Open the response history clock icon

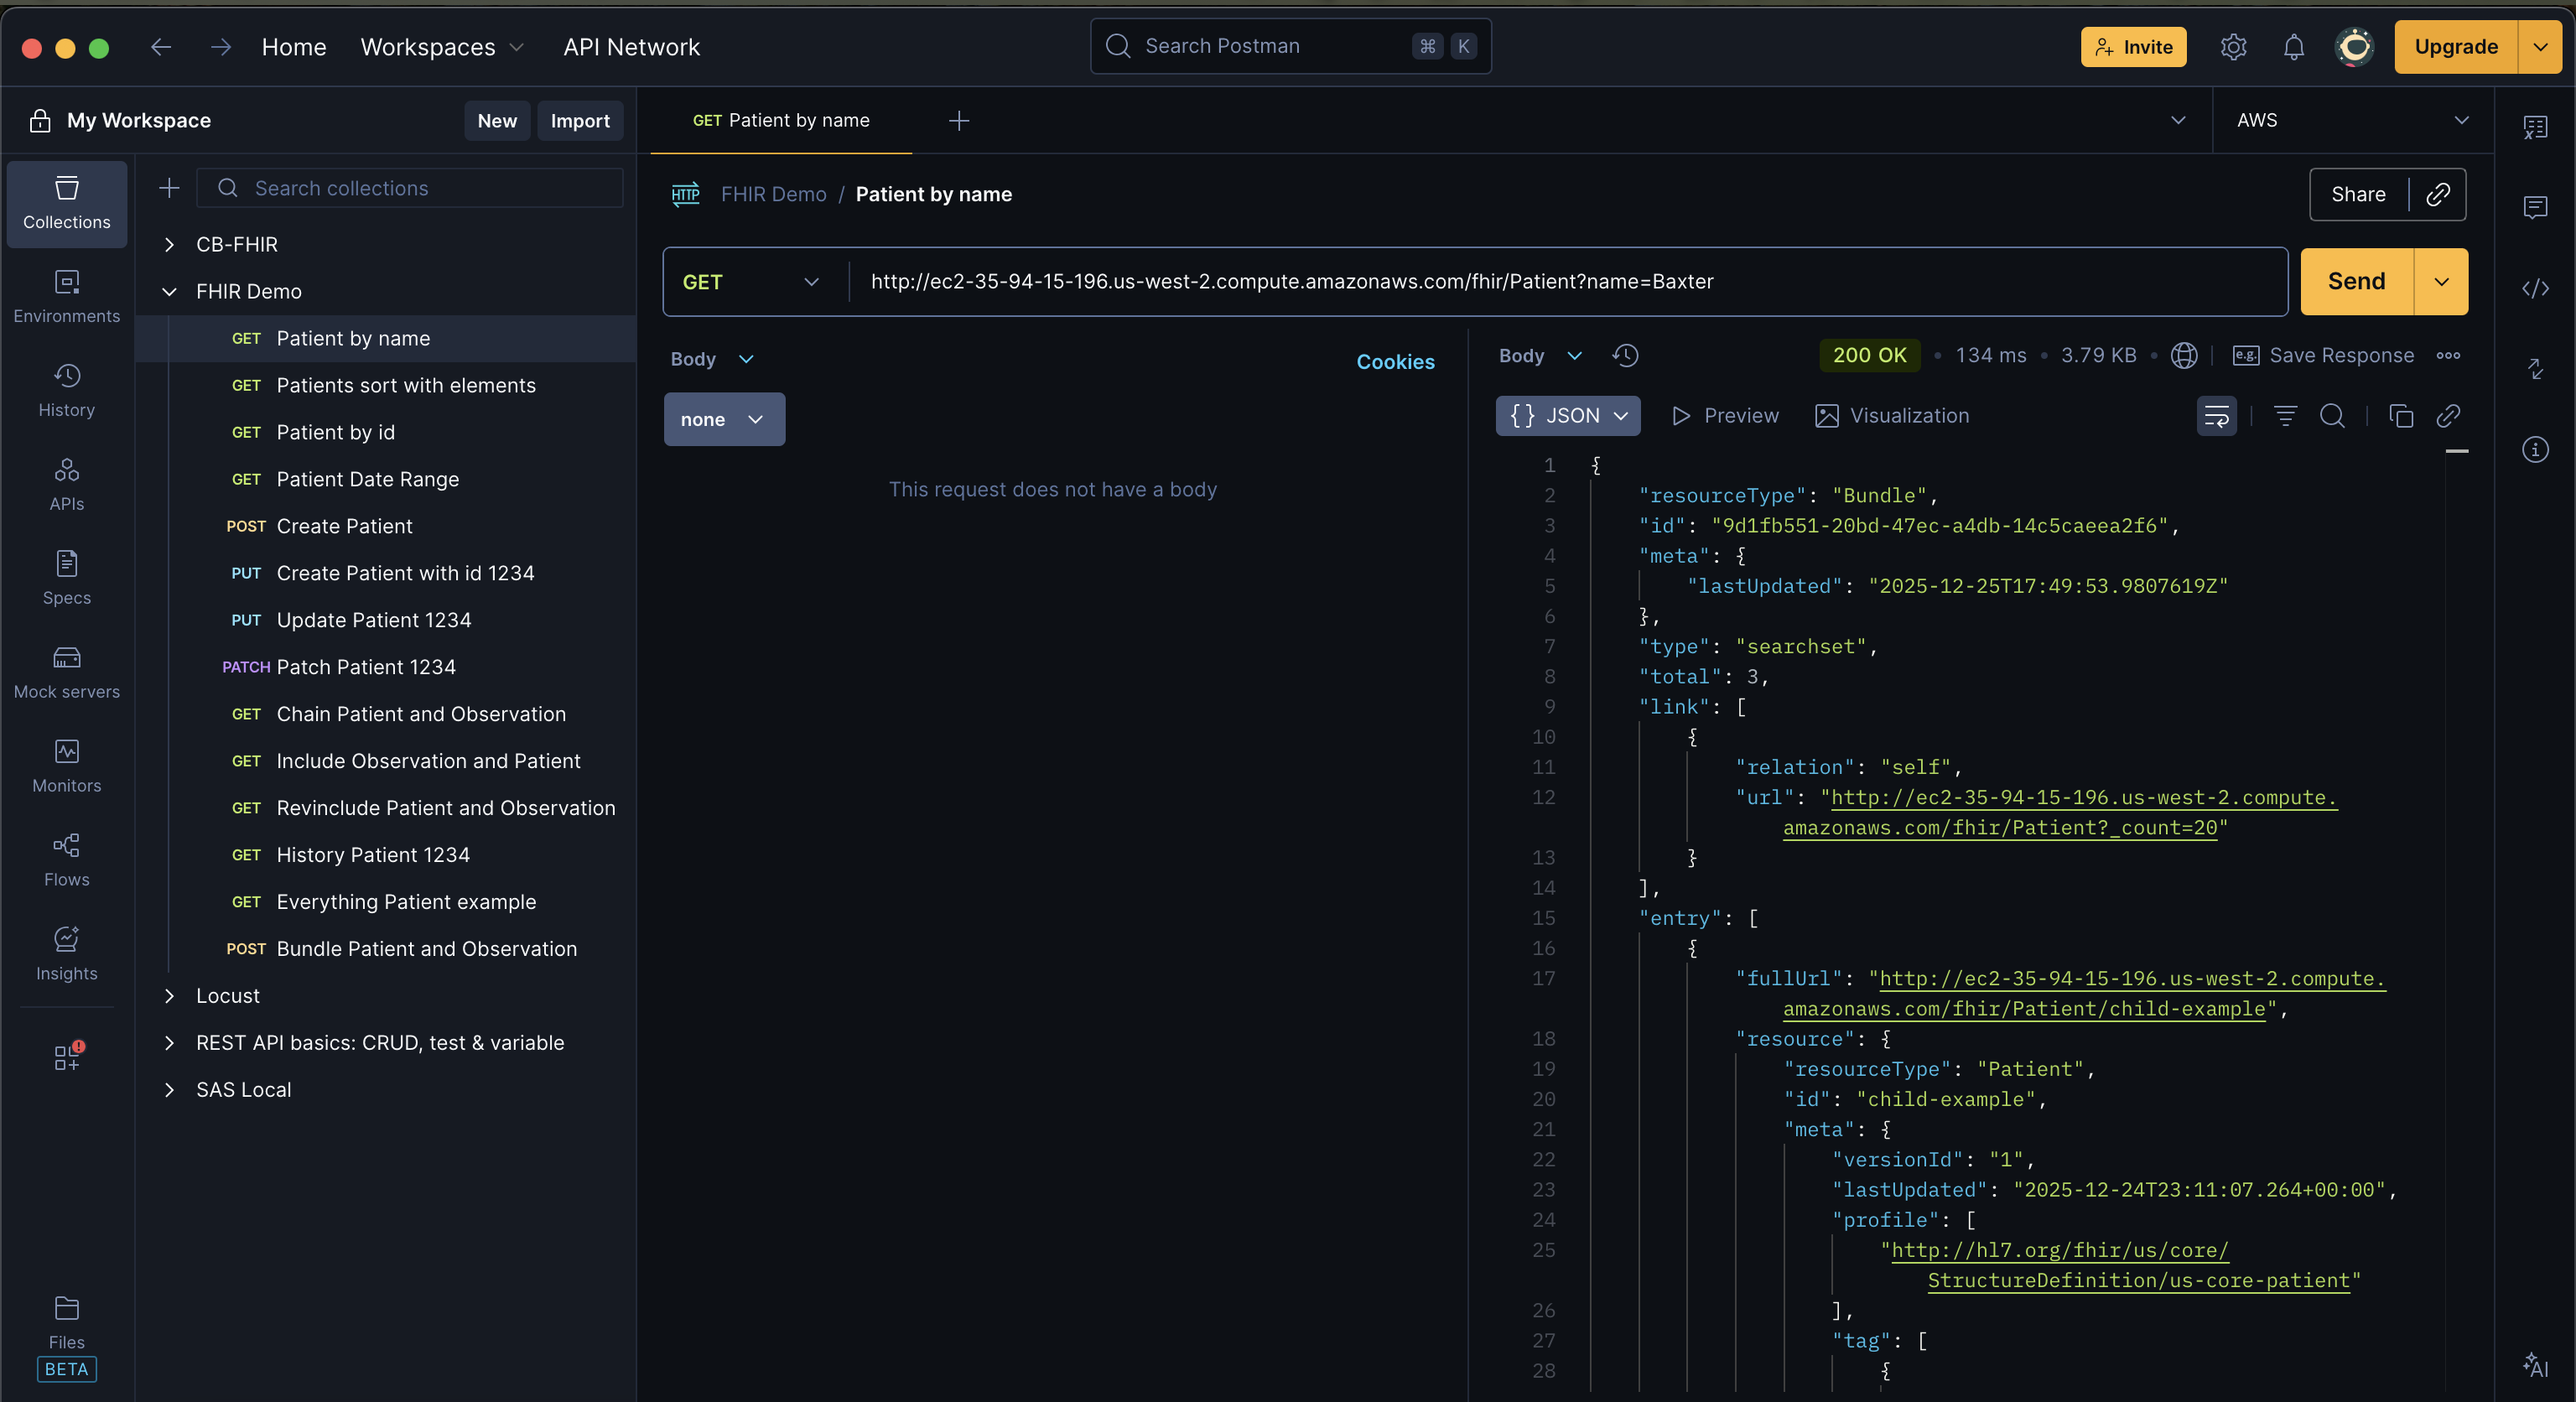(x=1625, y=356)
